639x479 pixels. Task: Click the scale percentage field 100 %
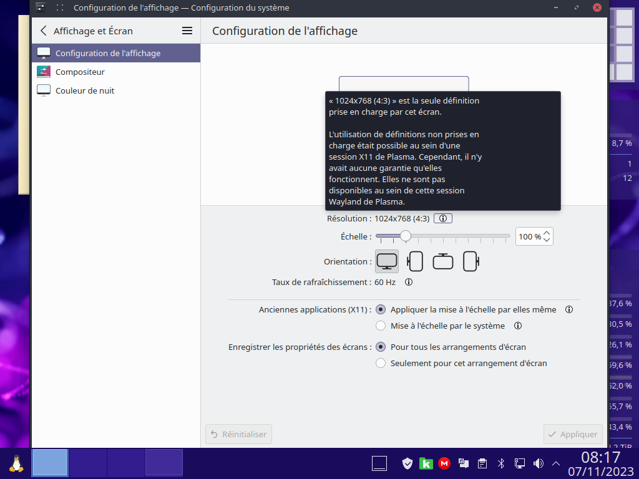529,236
